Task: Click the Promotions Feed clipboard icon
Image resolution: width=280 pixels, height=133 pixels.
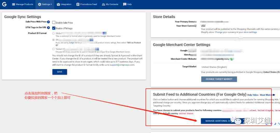Action: [78, 4]
